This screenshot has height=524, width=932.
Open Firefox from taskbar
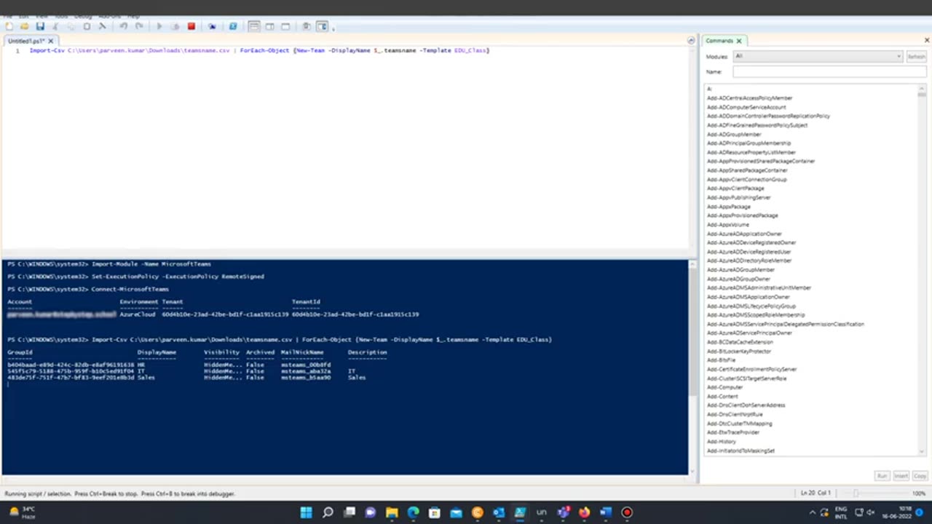click(x=584, y=512)
